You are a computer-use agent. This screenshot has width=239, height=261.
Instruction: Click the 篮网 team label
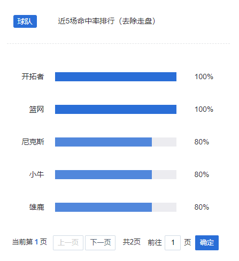[36, 109]
